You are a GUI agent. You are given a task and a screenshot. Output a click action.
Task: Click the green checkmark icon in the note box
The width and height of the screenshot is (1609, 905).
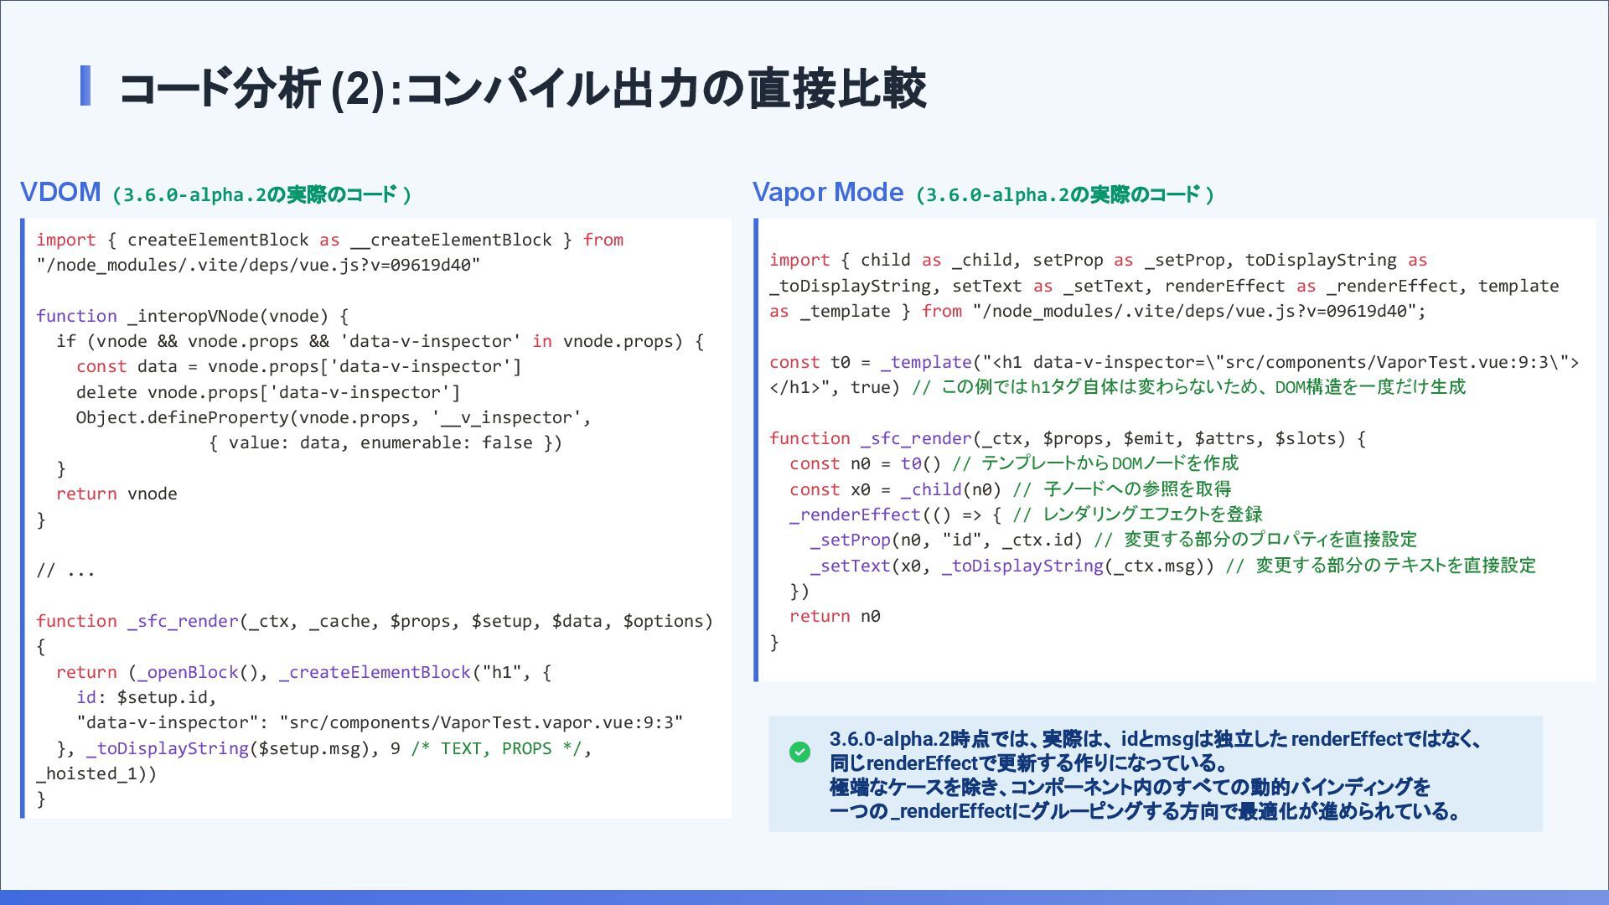[799, 752]
